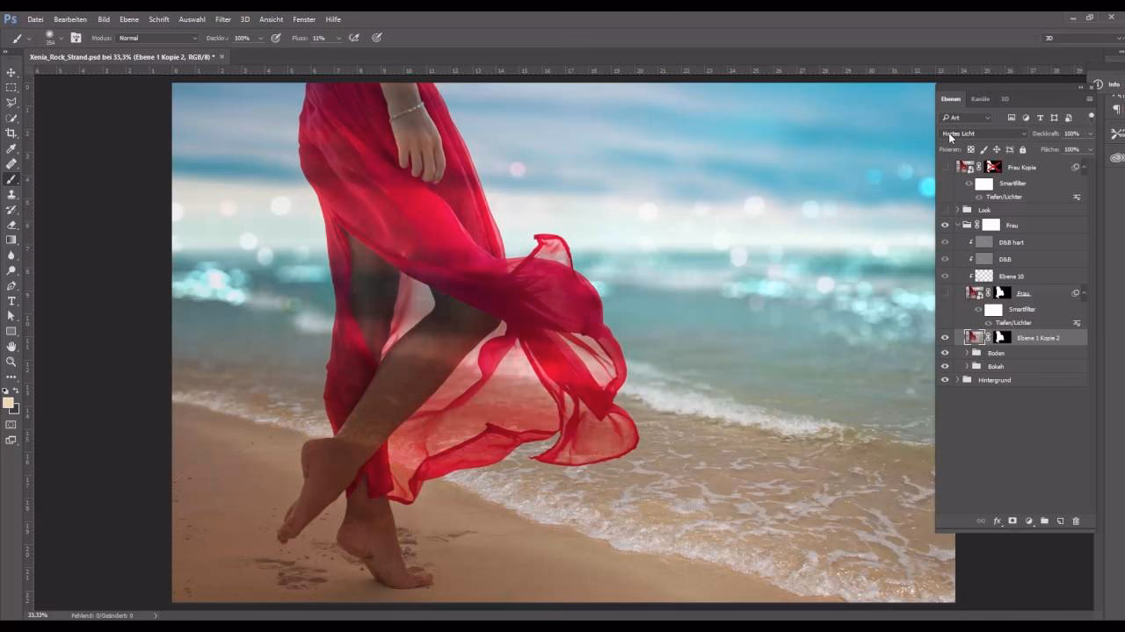The image size is (1125, 632).
Task: Click the Delete layer trash icon
Action: coord(1076,521)
